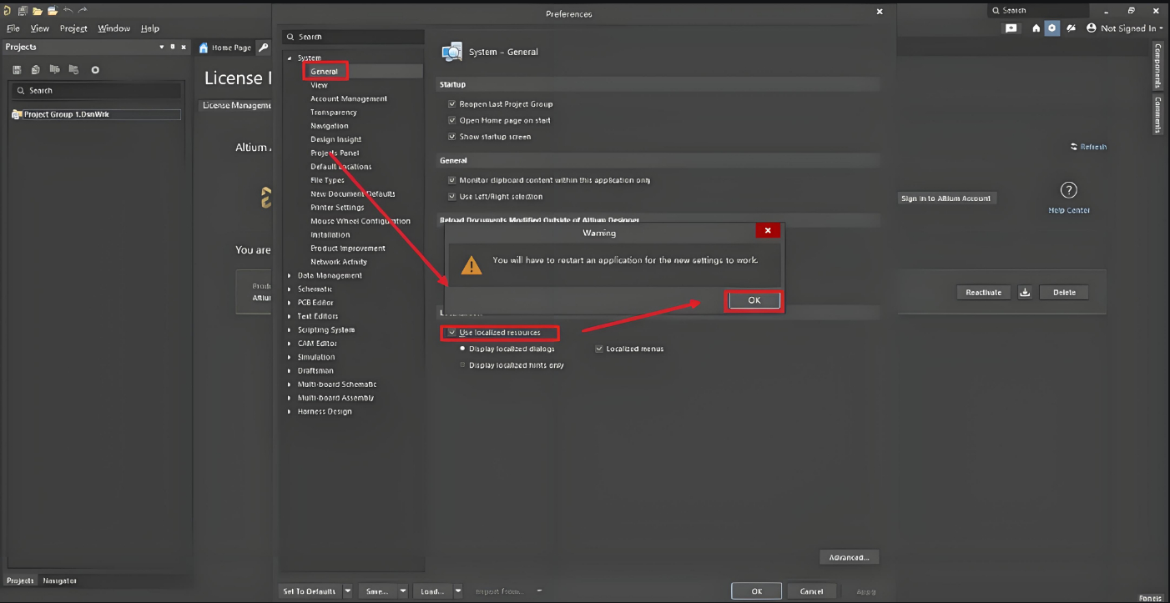This screenshot has height=603, width=1170.
Task: Open the Window menu
Action: (113, 28)
